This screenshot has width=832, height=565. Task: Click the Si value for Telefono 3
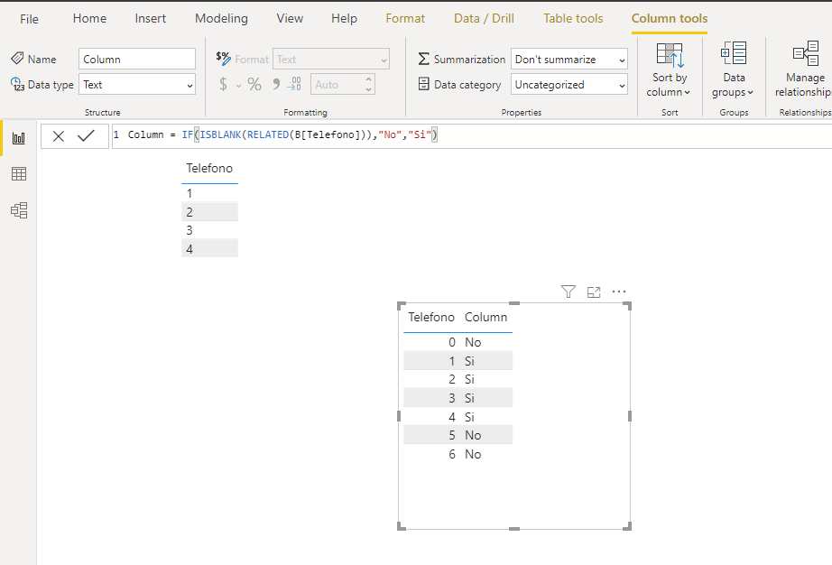coord(469,398)
